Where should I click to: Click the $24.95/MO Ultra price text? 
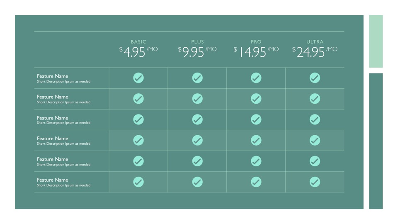(x=315, y=52)
